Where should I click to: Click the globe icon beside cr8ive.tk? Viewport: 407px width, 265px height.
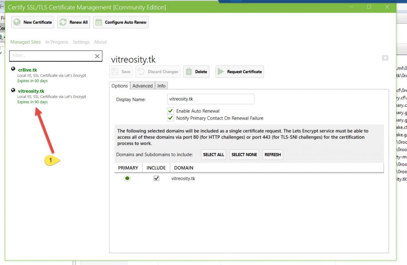pyautogui.click(x=14, y=69)
